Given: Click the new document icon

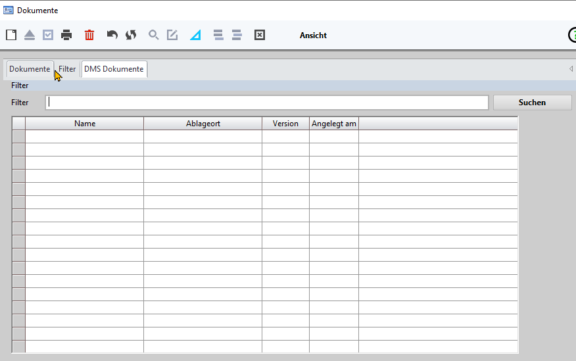Looking at the screenshot, I should (x=11, y=35).
